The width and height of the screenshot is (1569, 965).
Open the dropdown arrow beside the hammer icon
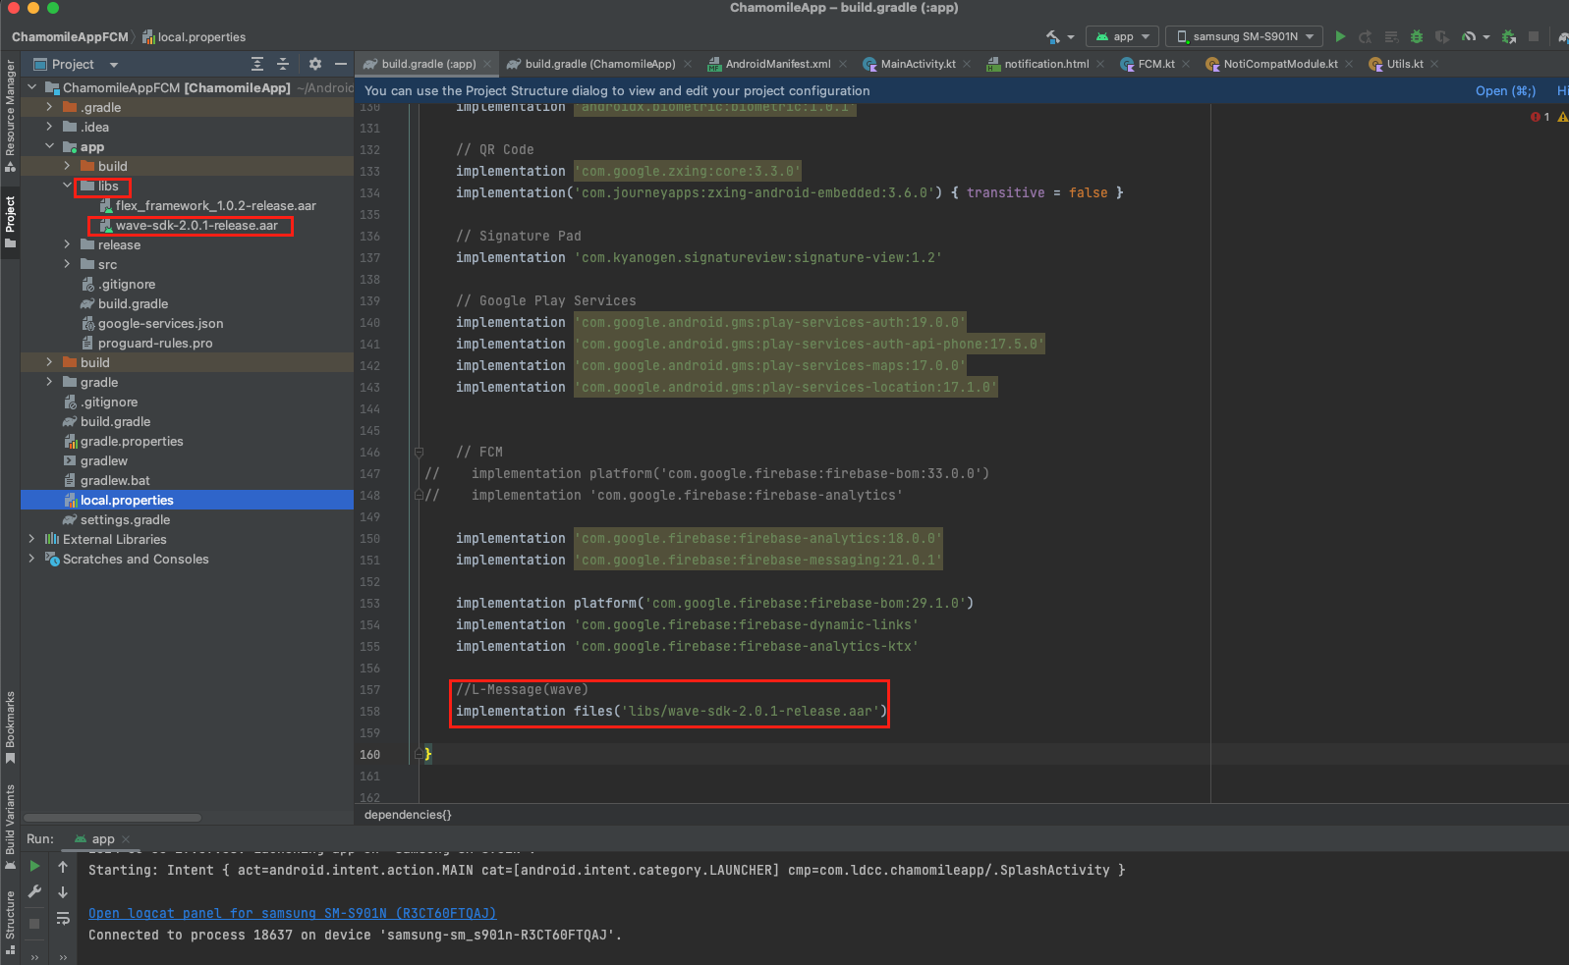click(x=1071, y=37)
